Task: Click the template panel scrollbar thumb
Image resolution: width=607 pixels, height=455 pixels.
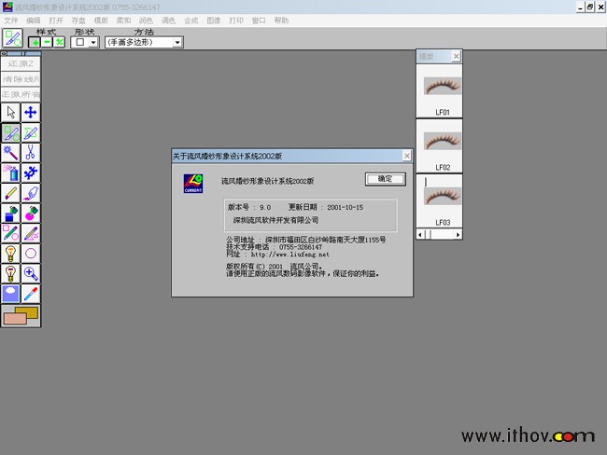Action: 428,235
